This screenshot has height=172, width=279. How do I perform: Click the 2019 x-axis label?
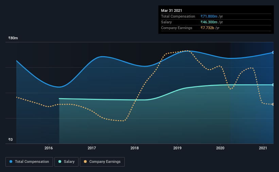(x=177, y=148)
